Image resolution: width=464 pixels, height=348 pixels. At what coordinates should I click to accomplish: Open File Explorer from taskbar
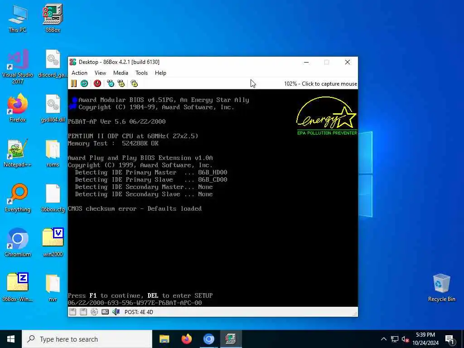(164, 339)
